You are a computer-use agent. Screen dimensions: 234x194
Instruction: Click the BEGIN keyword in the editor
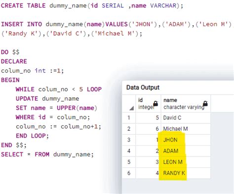[10, 80]
